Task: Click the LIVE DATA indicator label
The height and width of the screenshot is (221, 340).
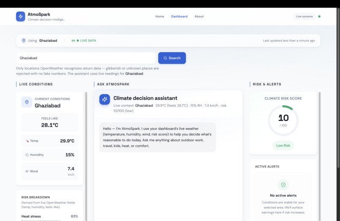Action: click(x=88, y=40)
